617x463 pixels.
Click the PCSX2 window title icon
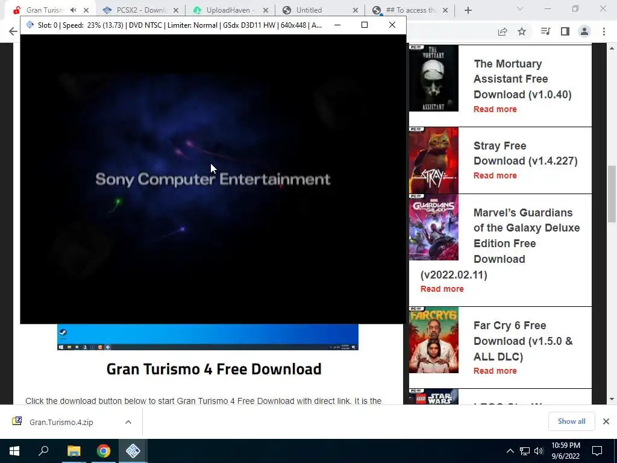[x=30, y=25]
